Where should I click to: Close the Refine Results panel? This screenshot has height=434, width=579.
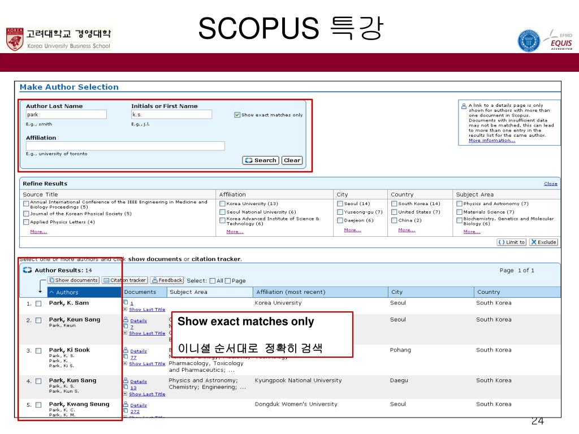point(550,184)
